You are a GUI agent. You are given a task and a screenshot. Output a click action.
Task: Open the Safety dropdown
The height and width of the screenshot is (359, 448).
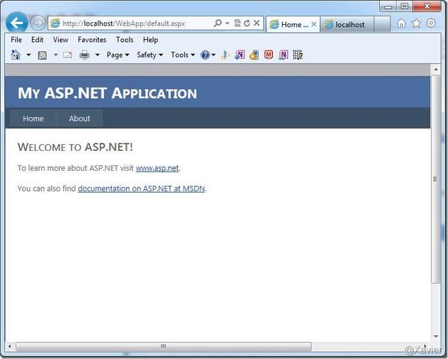coord(150,54)
